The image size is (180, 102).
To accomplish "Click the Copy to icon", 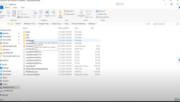I will [40, 12].
